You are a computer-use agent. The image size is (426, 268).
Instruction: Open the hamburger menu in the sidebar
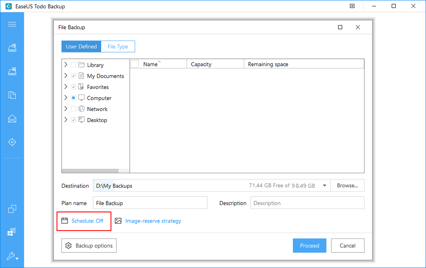tap(12, 25)
